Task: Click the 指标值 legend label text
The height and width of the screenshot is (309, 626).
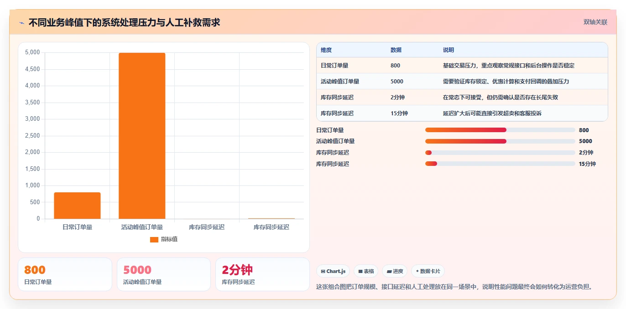Action: tap(169, 239)
